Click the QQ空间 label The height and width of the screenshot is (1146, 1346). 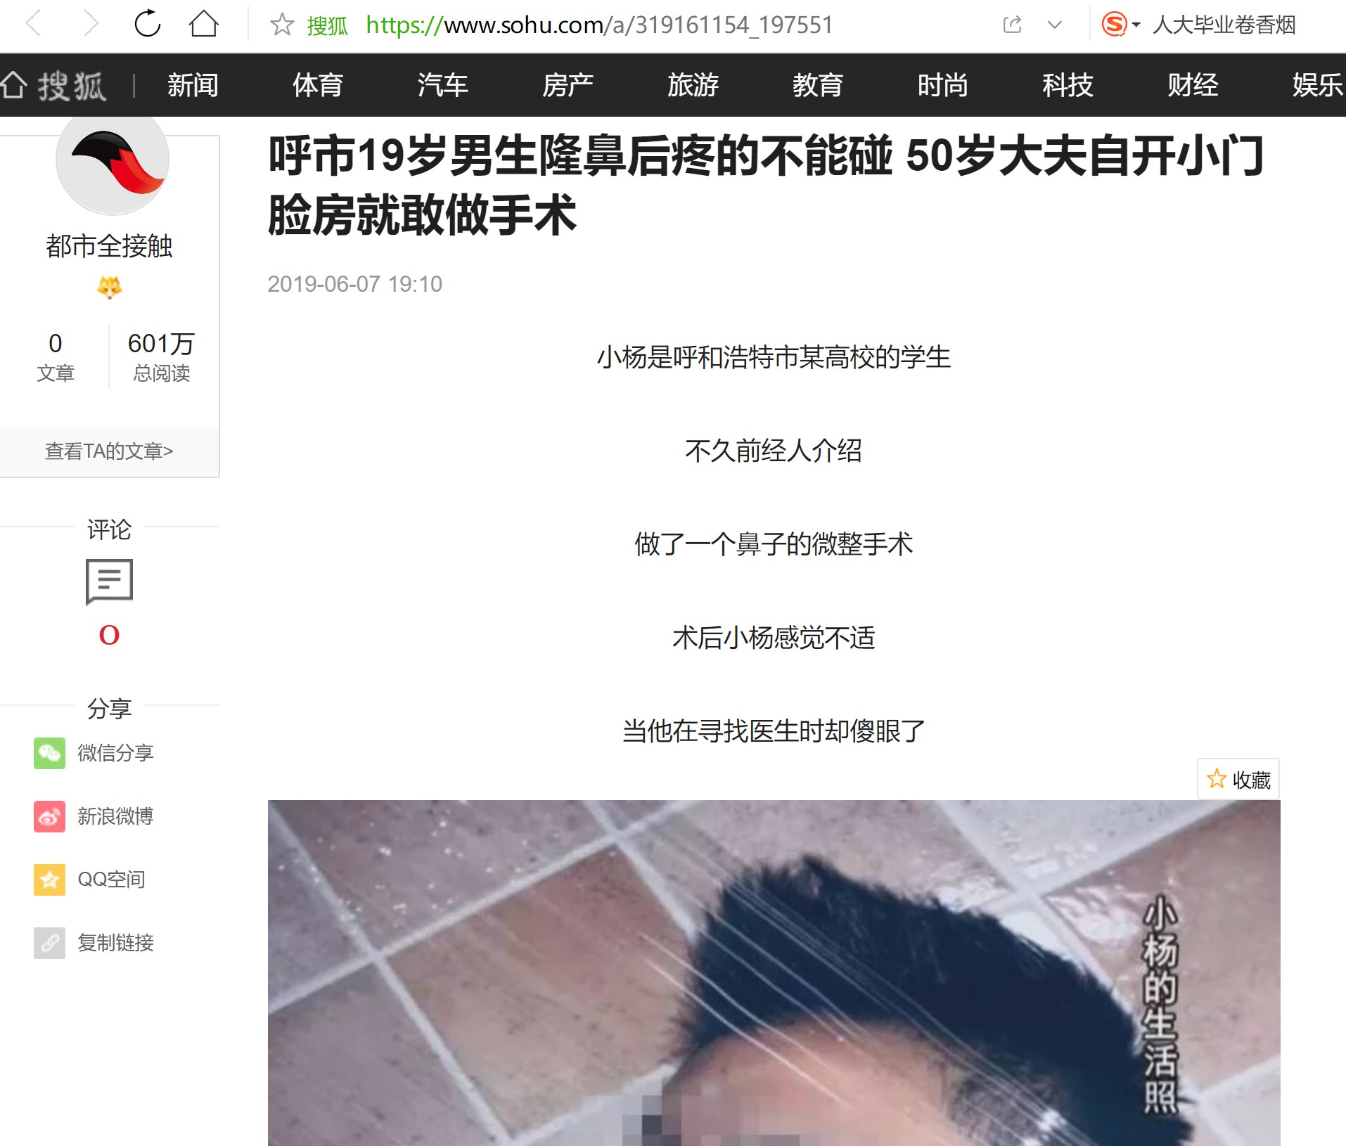(111, 880)
